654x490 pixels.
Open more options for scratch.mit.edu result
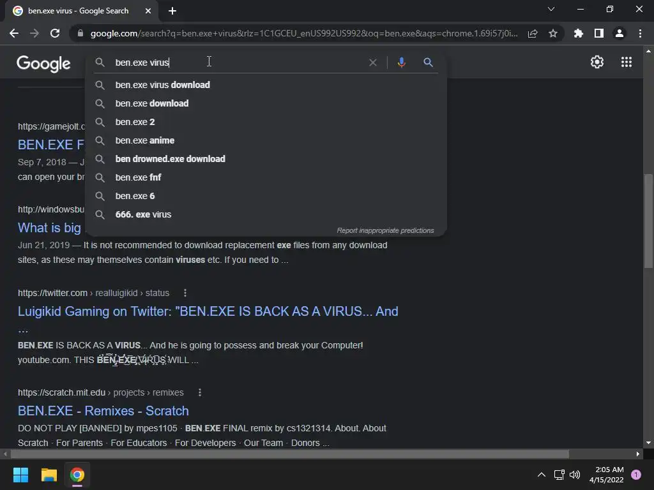point(200,392)
